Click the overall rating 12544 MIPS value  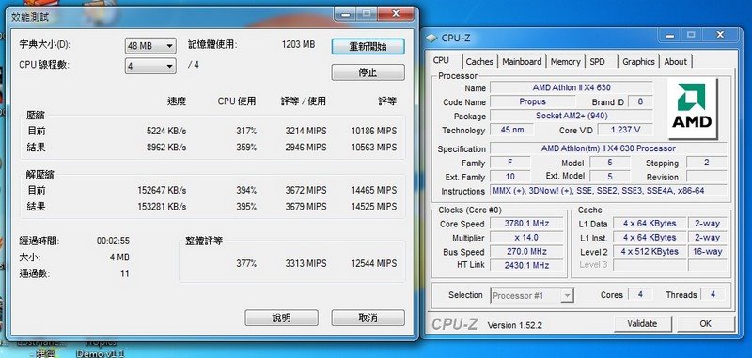pos(374,263)
